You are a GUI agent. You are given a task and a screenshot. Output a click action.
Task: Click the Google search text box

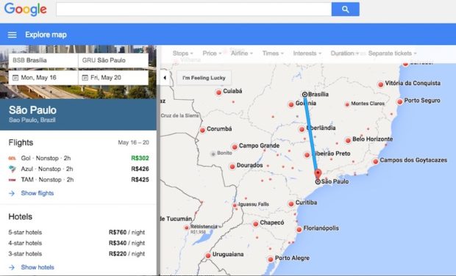coord(193,10)
